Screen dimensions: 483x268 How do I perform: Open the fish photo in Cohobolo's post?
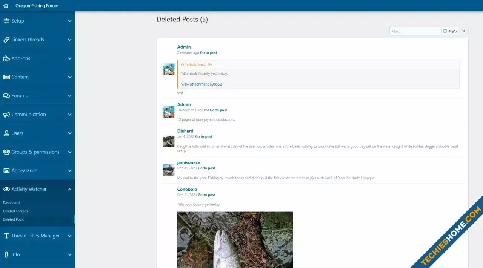point(235,240)
